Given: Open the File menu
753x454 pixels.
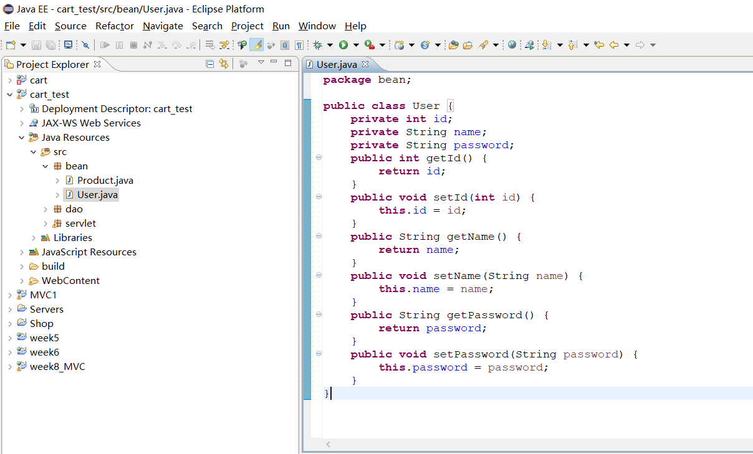Looking at the screenshot, I should pyautogui.click(x=12, y=26).
